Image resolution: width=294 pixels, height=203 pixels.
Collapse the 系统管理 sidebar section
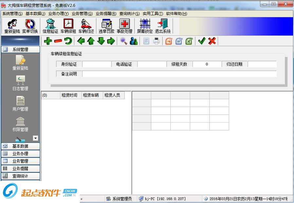(x=20, y=50)
